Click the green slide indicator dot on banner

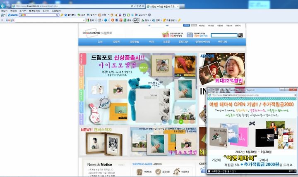click(x=181, y=122)
